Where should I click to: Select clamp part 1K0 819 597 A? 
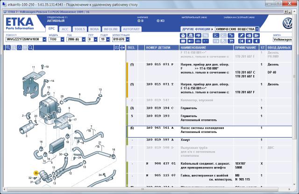pyautogui.click(x=160, y=140)
